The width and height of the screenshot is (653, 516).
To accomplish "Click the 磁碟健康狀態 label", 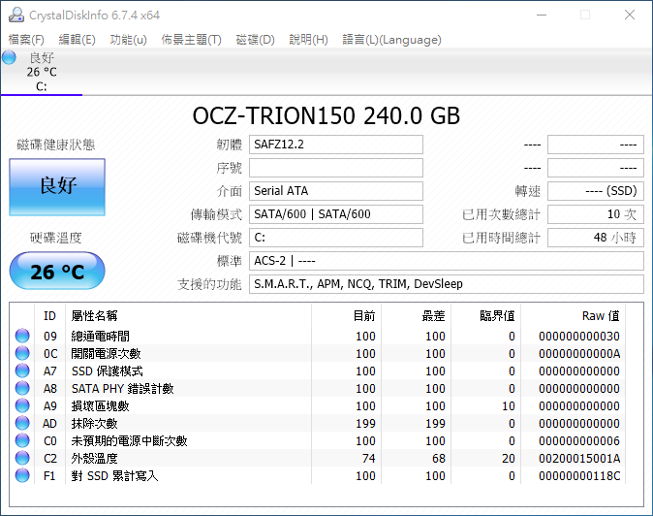I will [56, 145].
